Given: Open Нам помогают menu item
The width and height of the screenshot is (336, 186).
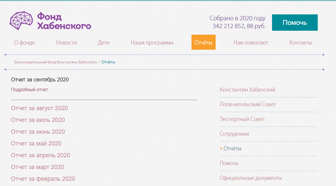Looking at the screenshot, I should pos(251,42).
